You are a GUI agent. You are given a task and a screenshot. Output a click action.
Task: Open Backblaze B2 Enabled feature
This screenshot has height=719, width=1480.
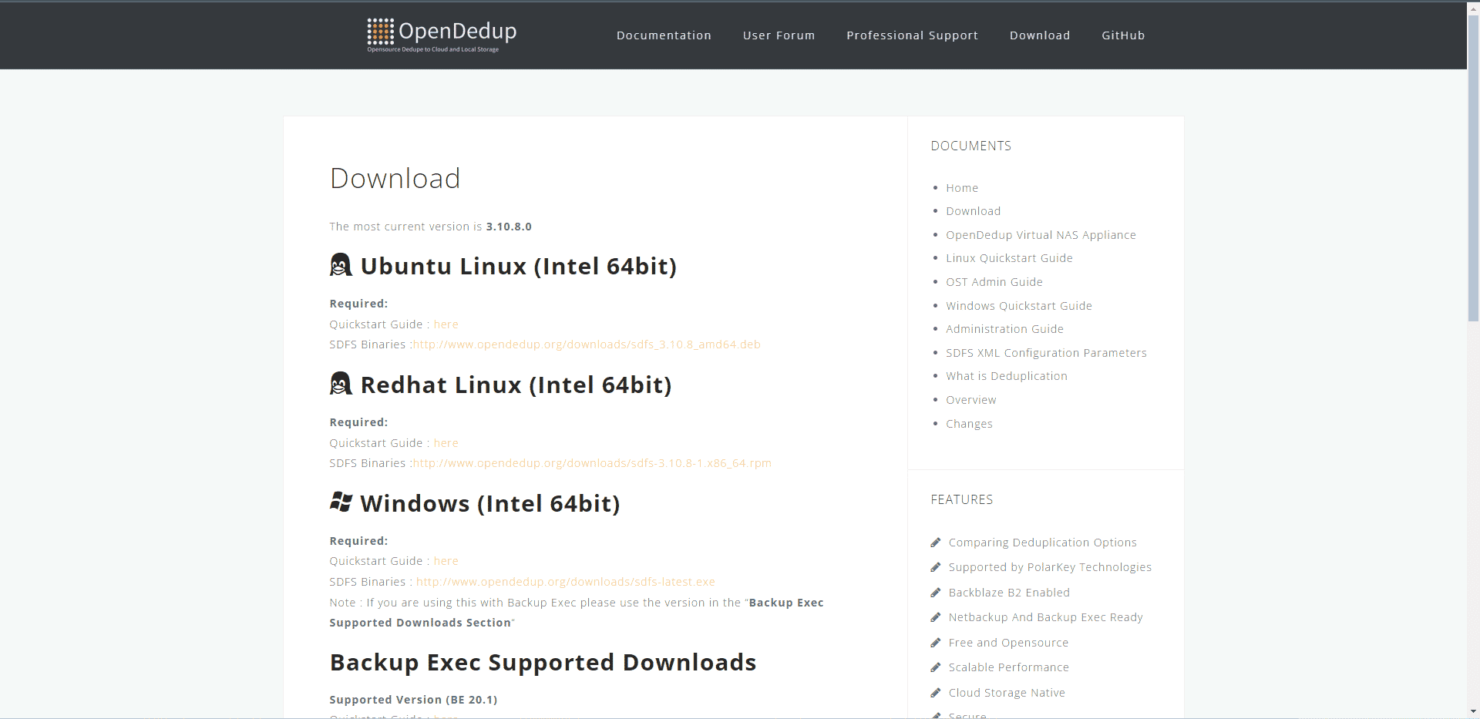pyautogui.click(x=1009, y=593)
